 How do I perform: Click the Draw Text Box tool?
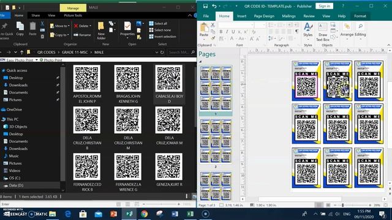323,32
